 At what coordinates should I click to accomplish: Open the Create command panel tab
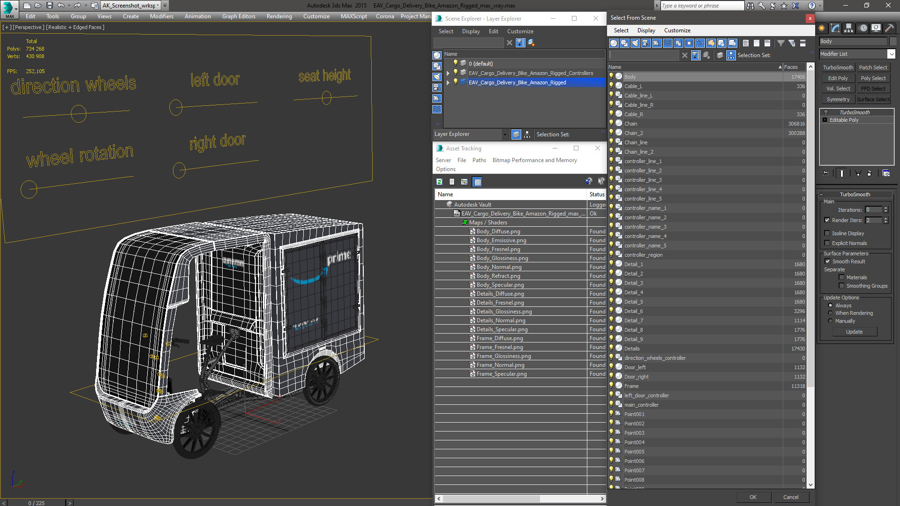(822, 28)
